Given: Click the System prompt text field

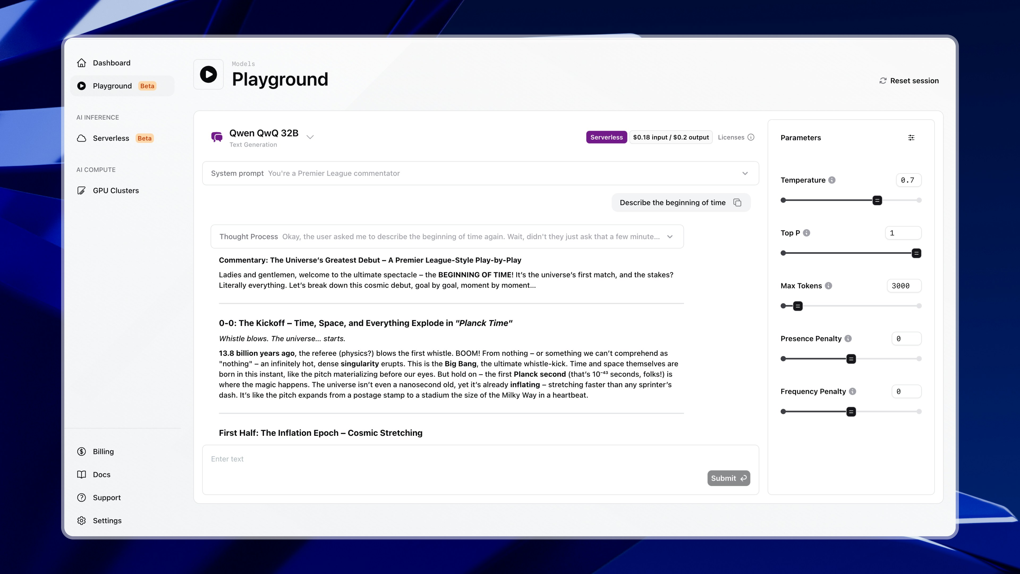Looking at the screenshot, I should [x=480, y=174].
